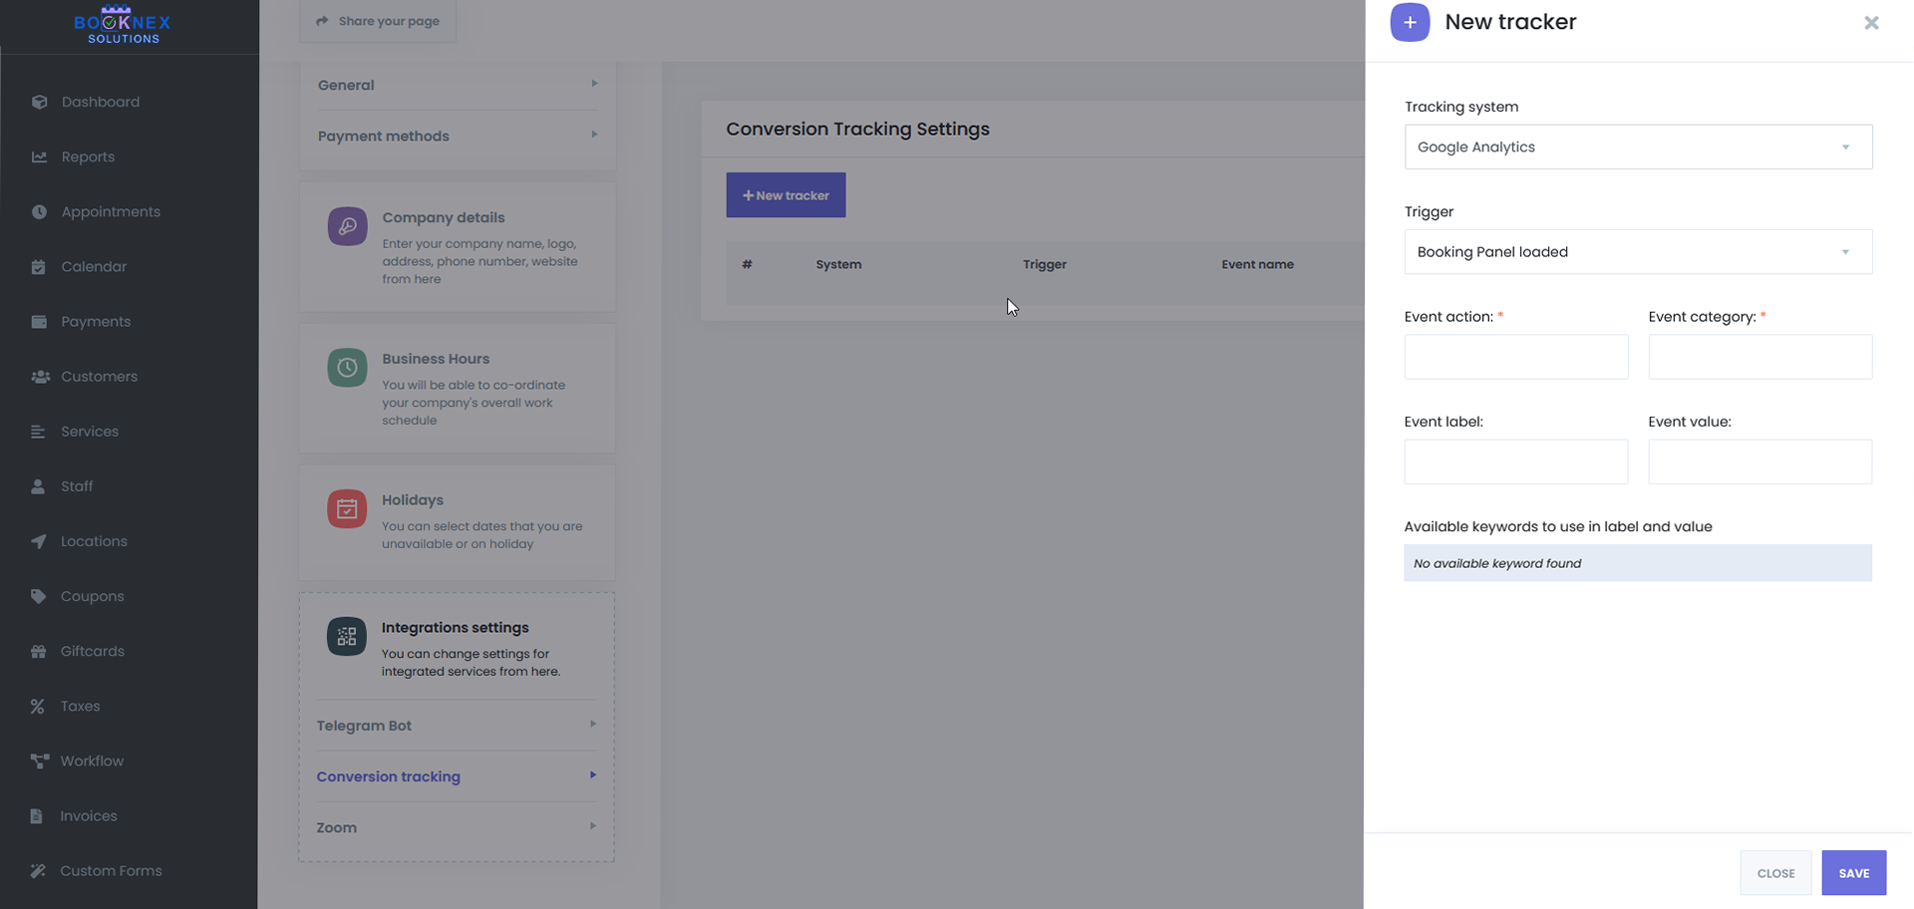Open the Telegram Bot settings
1914x909 pixels.
456,726
